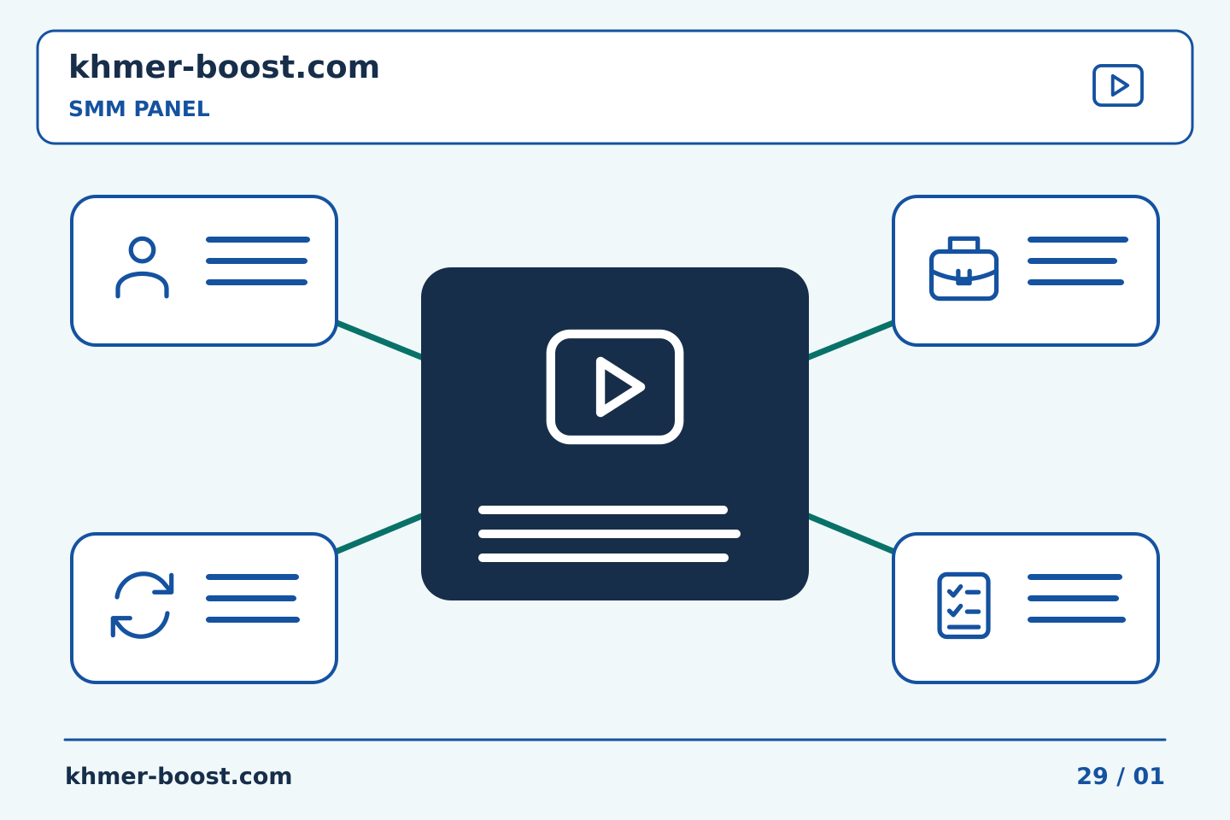Click the khmer-boost.com footer text
1230x820 pixels.
179,776
